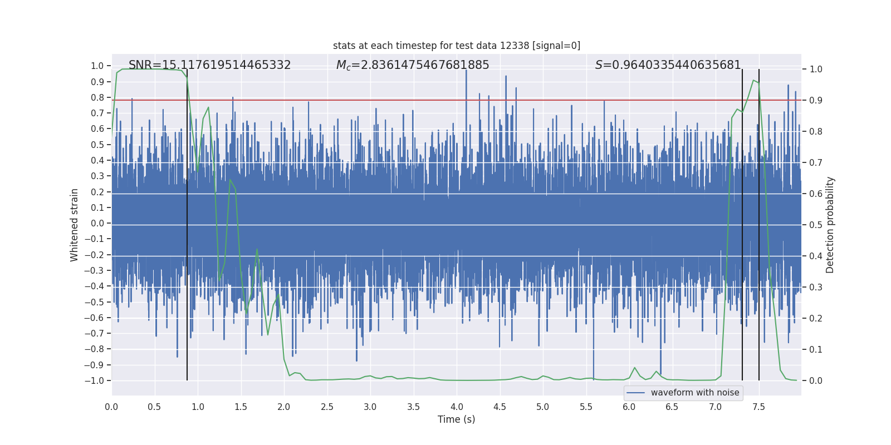Click the 6.5 tick on time axis
The image size is (891, 445).
672,407
